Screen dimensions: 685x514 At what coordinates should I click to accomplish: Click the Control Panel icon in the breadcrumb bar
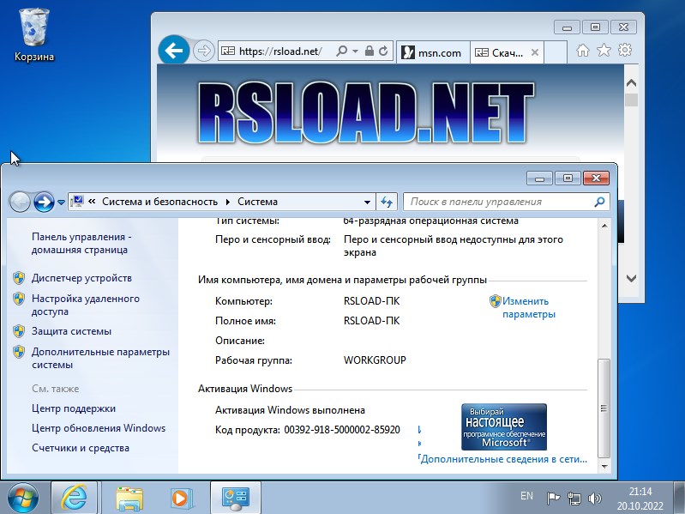click(77, 202)
